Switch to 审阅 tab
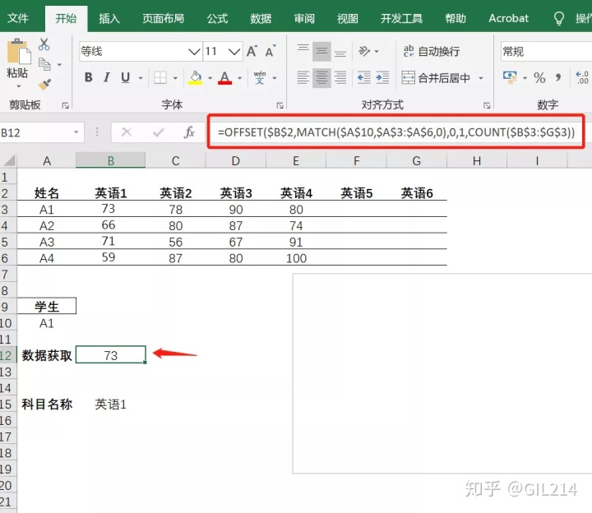The width and height of the screenshot is (592, 513). click(304, 18)
